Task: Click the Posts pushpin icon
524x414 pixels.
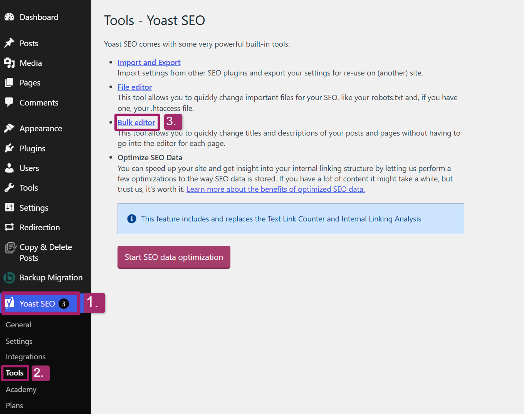Action: (9, 43)
